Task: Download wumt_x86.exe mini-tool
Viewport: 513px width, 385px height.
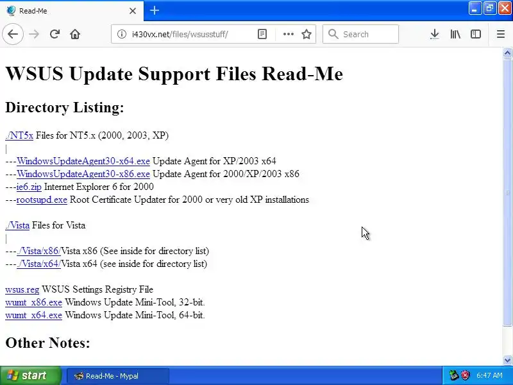Action: click(x=33, y=302)
